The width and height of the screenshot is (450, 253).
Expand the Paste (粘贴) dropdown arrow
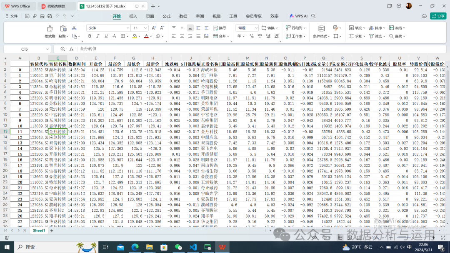tap(67, 36)
